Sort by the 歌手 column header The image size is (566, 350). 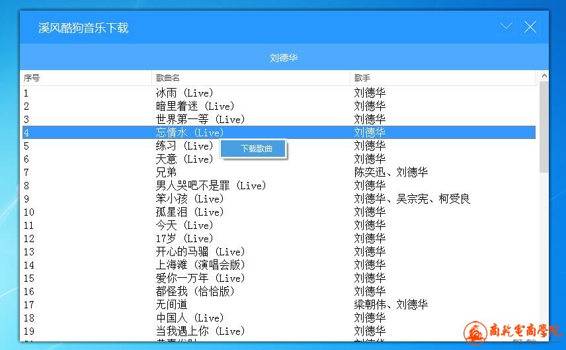pos(442,77)
